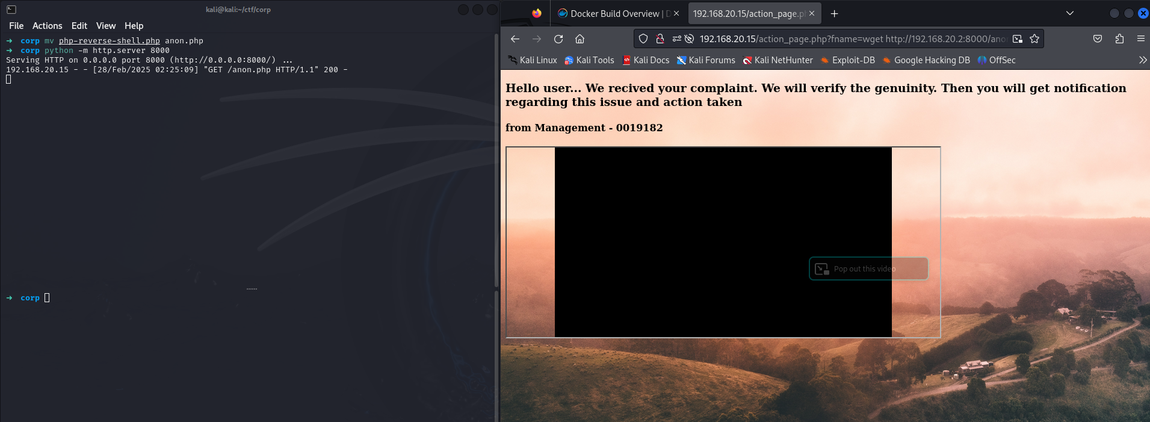Viewport: 1150px width, 422px height.
Task: Click the GET /anon.php log line
Action: pos(177,70)
